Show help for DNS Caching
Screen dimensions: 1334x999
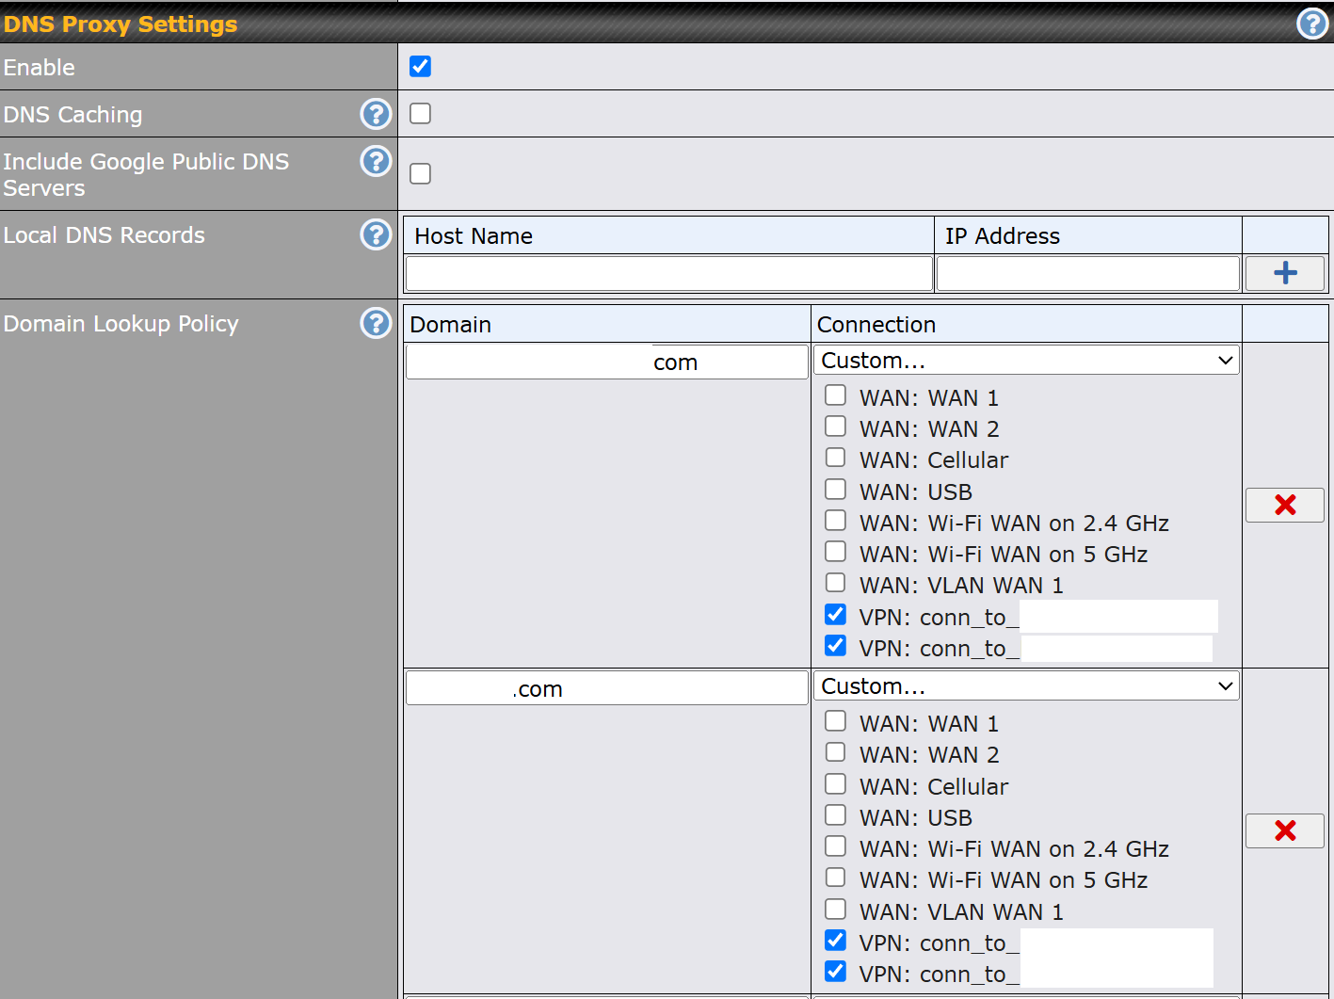point(376,114)
